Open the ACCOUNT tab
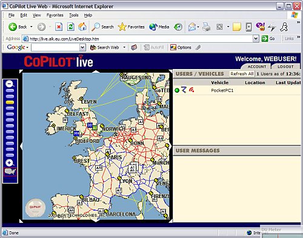303x238 pixels. pos(257,67)
